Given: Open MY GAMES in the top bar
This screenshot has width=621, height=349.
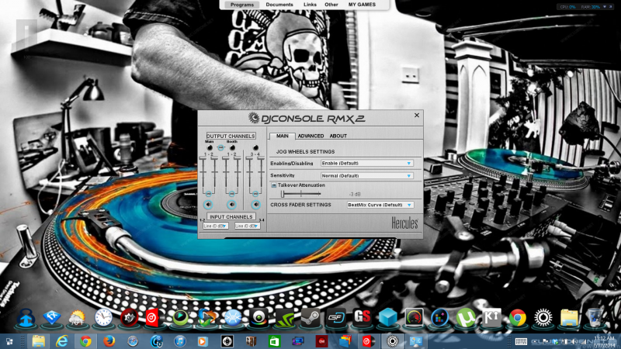Looking at the screenshot, I should tap(361, 5).
